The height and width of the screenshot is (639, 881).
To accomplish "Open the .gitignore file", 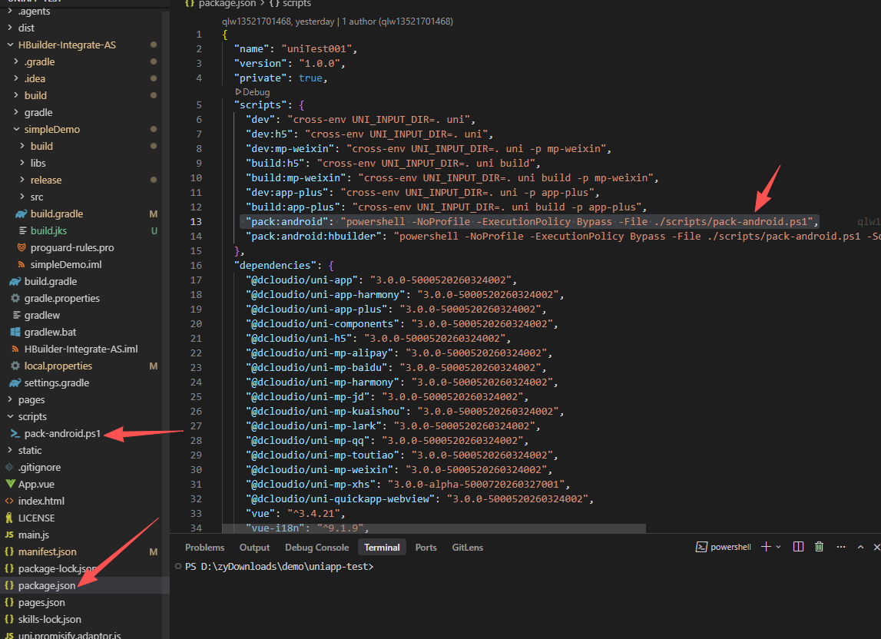I will 84,467.
